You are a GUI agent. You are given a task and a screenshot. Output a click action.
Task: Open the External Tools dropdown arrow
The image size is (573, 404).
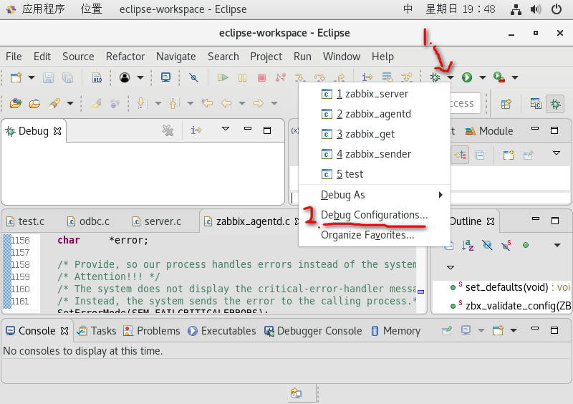(515, 77)
